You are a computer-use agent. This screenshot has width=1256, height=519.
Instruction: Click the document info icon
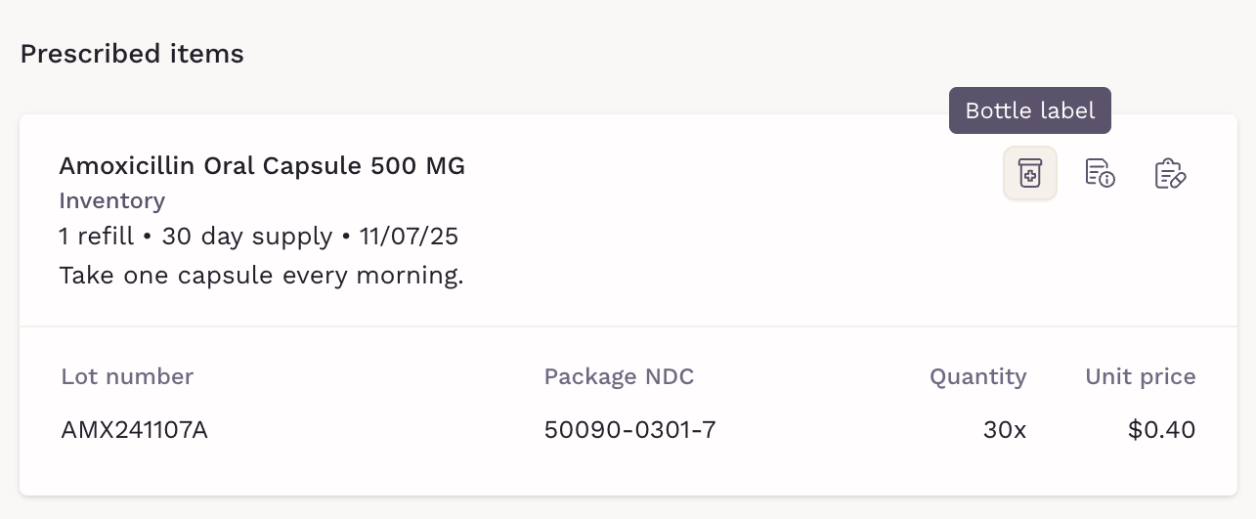(x=1100, y=173)
